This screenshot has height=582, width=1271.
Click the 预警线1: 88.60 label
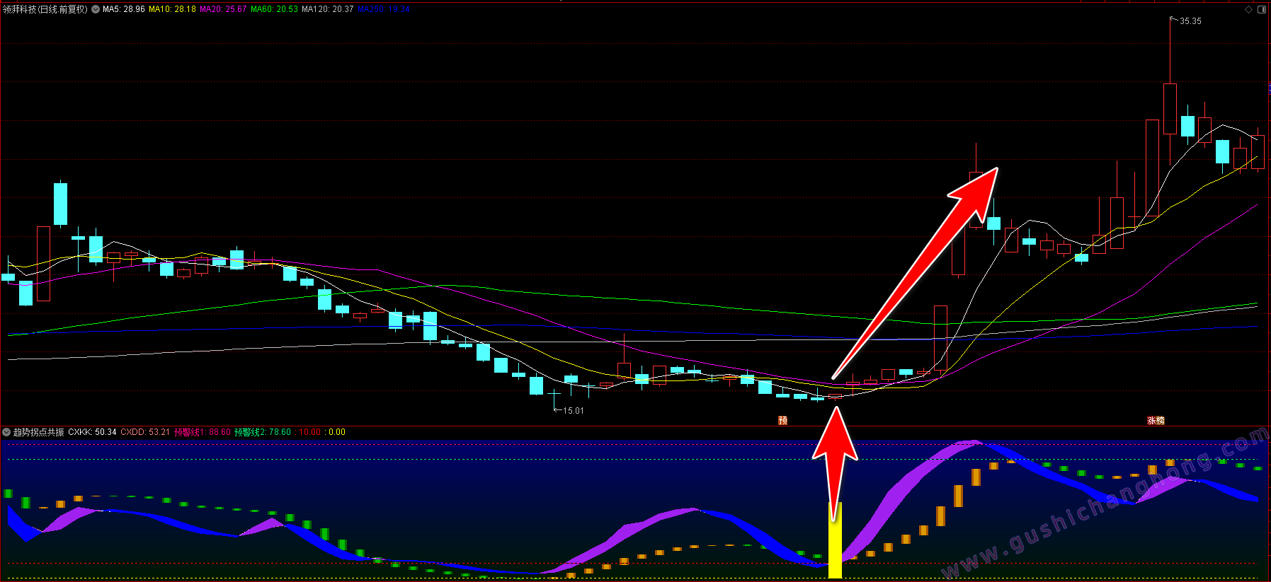coord(203,432)
